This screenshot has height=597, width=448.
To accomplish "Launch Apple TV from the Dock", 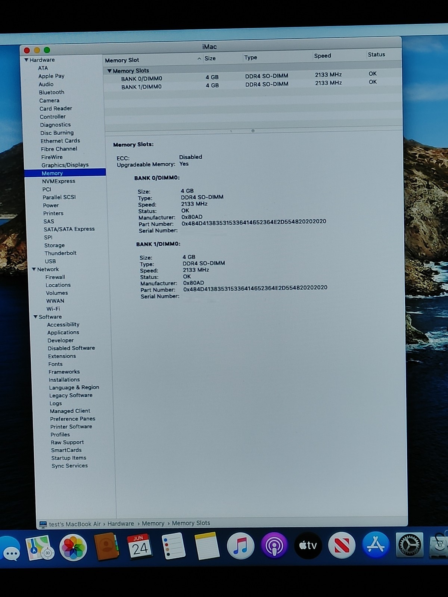I will [x=308, y=546].
